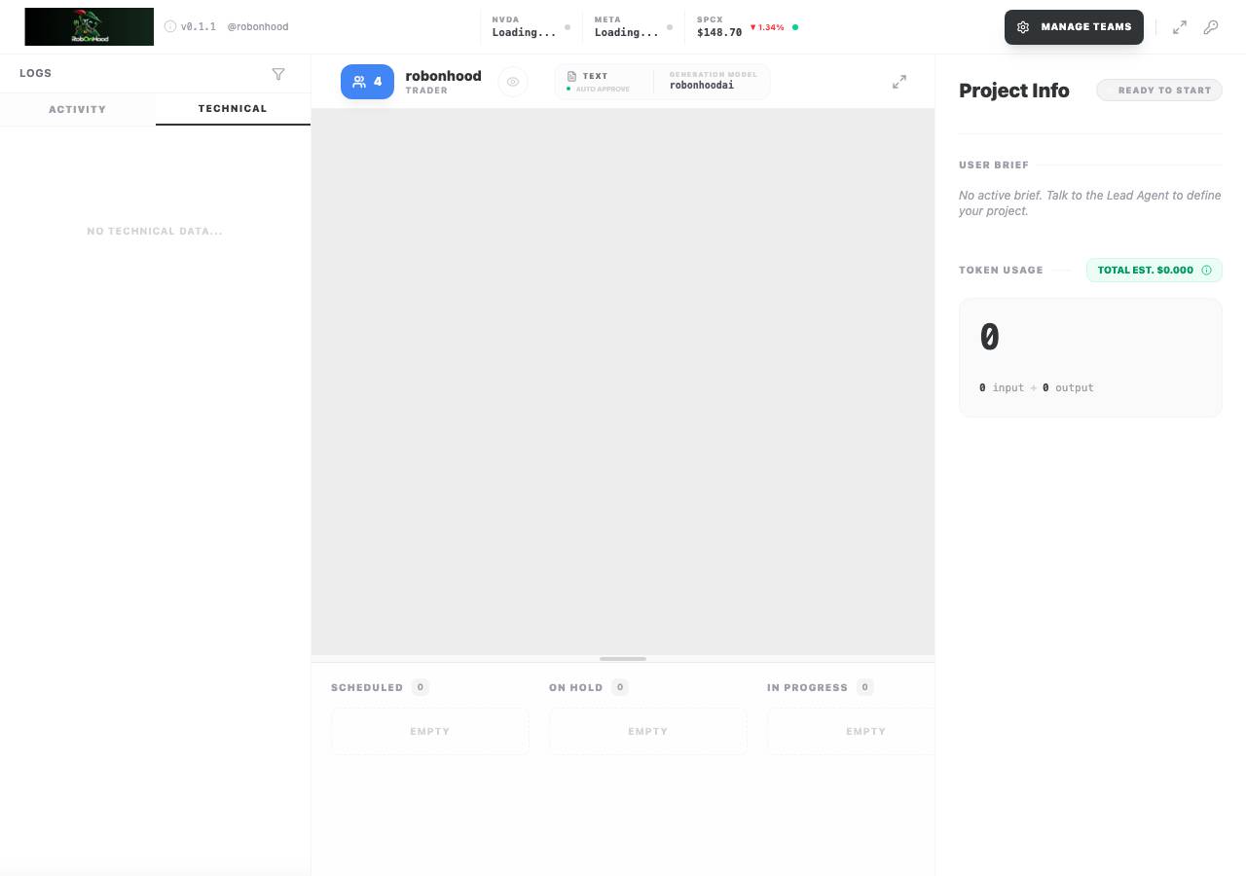Viewport: 1246px width, 876px height.
Task: Click the red 1.34% change indicator
Action: (x=767, y=27)
